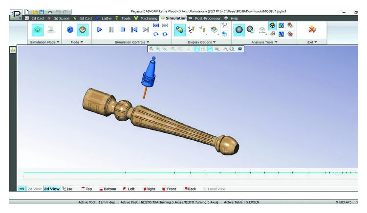The image size is (367, 213).
Task: Expand the Display Options group dropdown
Action: click(x=201, y=42)
